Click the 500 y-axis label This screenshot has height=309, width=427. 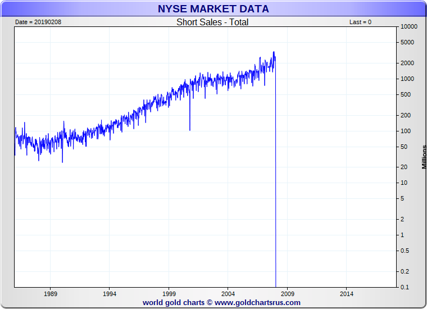click(406, 94)
